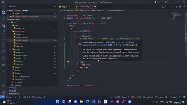Image resolution: width=187 pixels, height=105 pixels.
Task: Open the notifications bell in status bar
Action: (x=184, y=97)
